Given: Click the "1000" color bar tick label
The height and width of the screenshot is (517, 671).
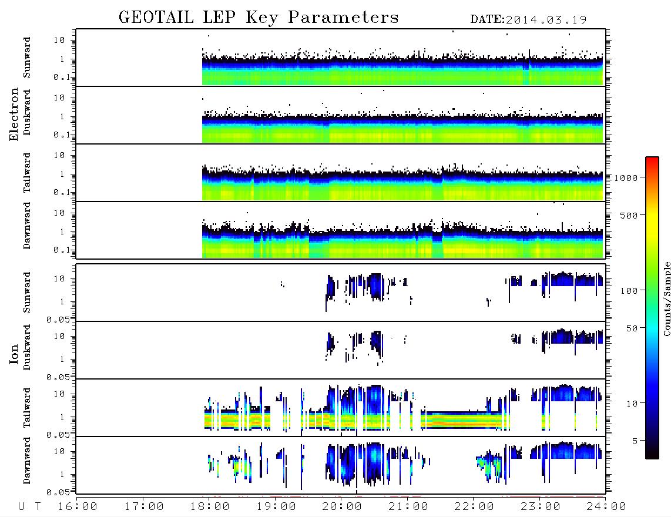Looking at the screenshot, I should coord(626,177).
